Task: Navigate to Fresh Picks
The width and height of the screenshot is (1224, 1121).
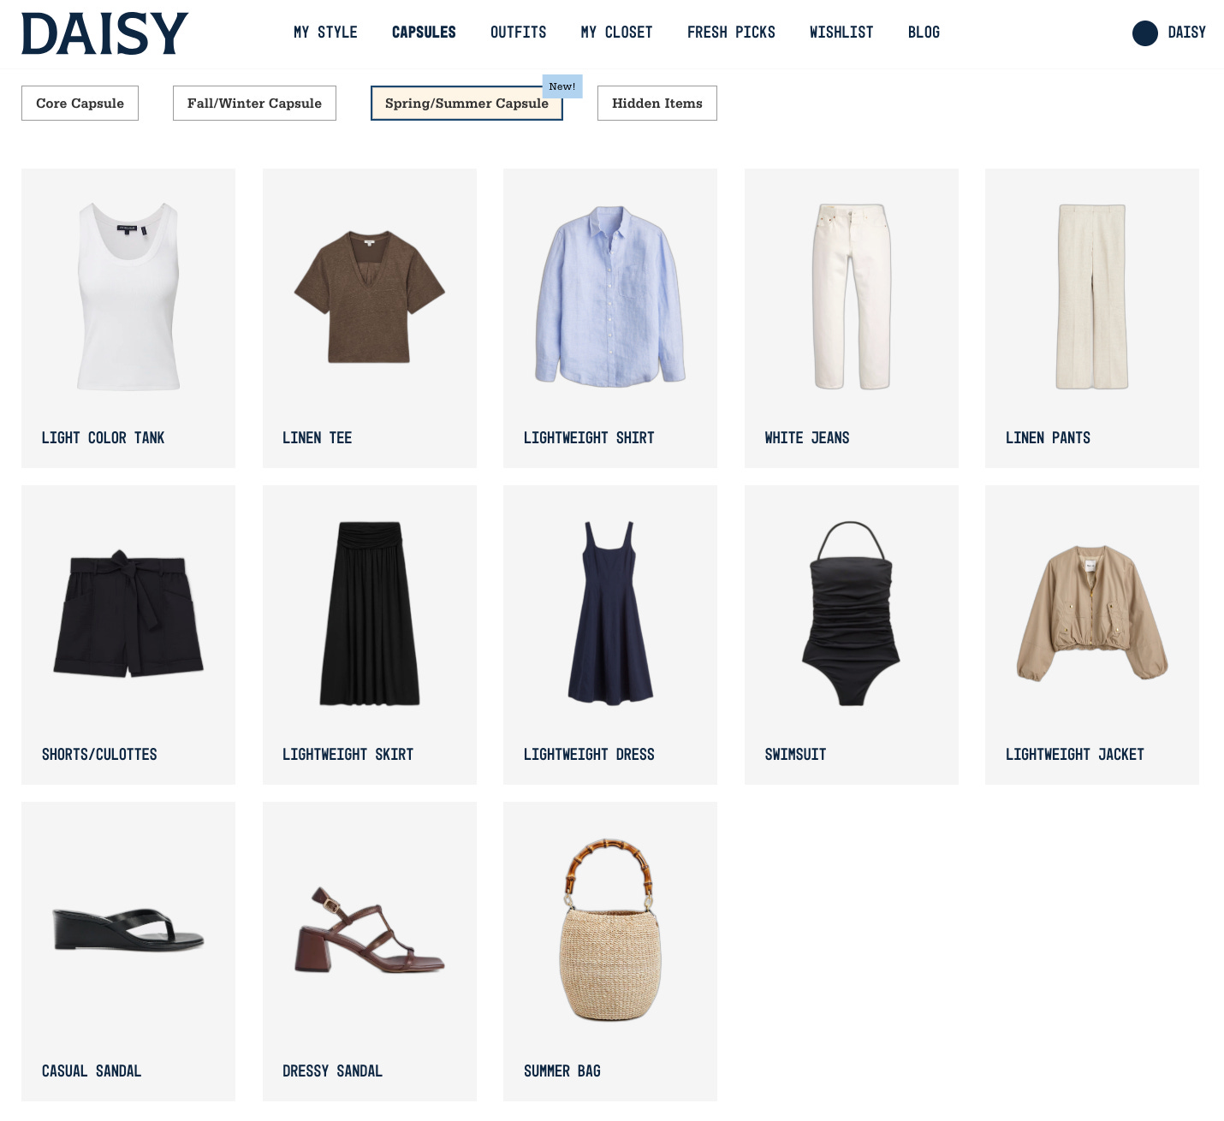Action: tap(731, 33)
